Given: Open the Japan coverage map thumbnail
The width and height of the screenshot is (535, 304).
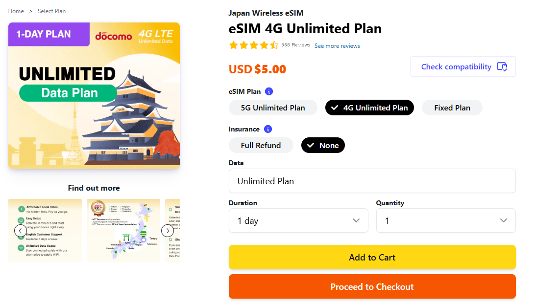Looking at the screenshot, I should [123, 230].
